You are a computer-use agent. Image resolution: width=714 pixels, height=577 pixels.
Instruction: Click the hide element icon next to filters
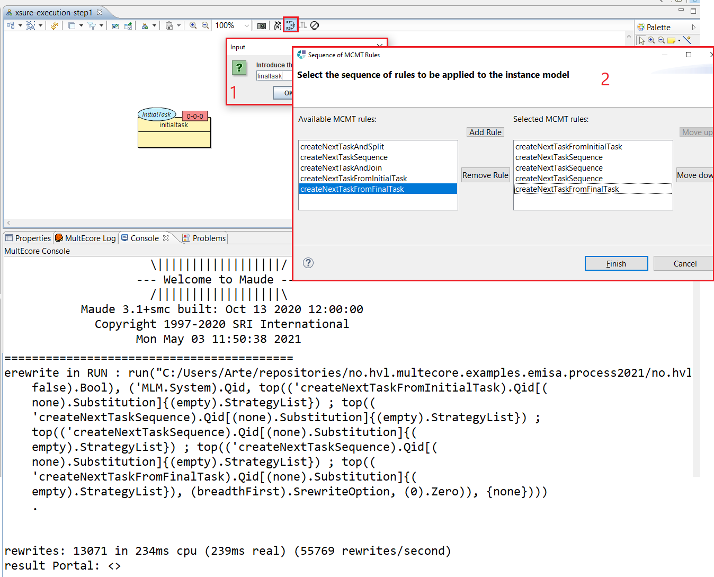[x=115, y=25]
